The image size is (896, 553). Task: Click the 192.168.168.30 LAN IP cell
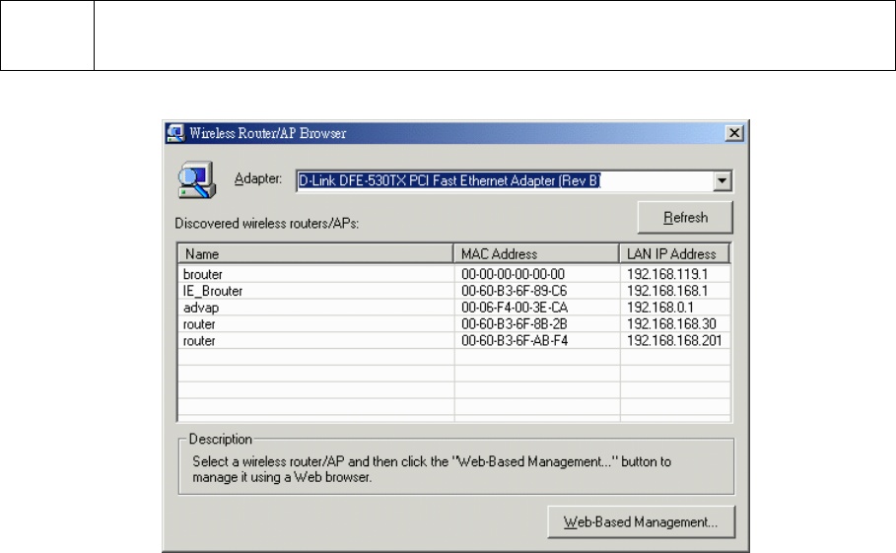click(668, 324)
